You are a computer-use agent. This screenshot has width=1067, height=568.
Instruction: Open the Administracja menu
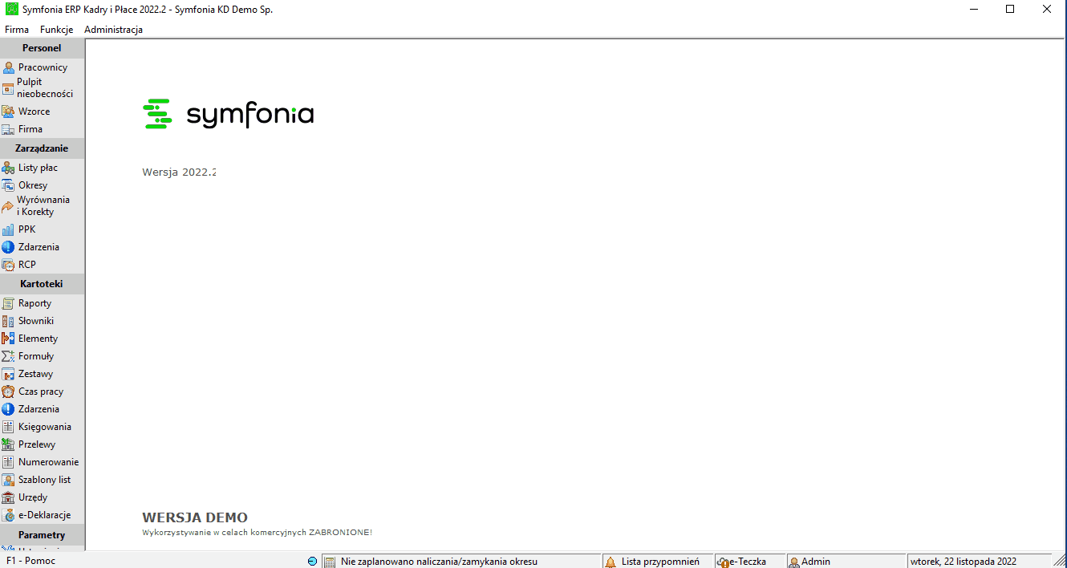pyautogui.click(x=113, y=30)
